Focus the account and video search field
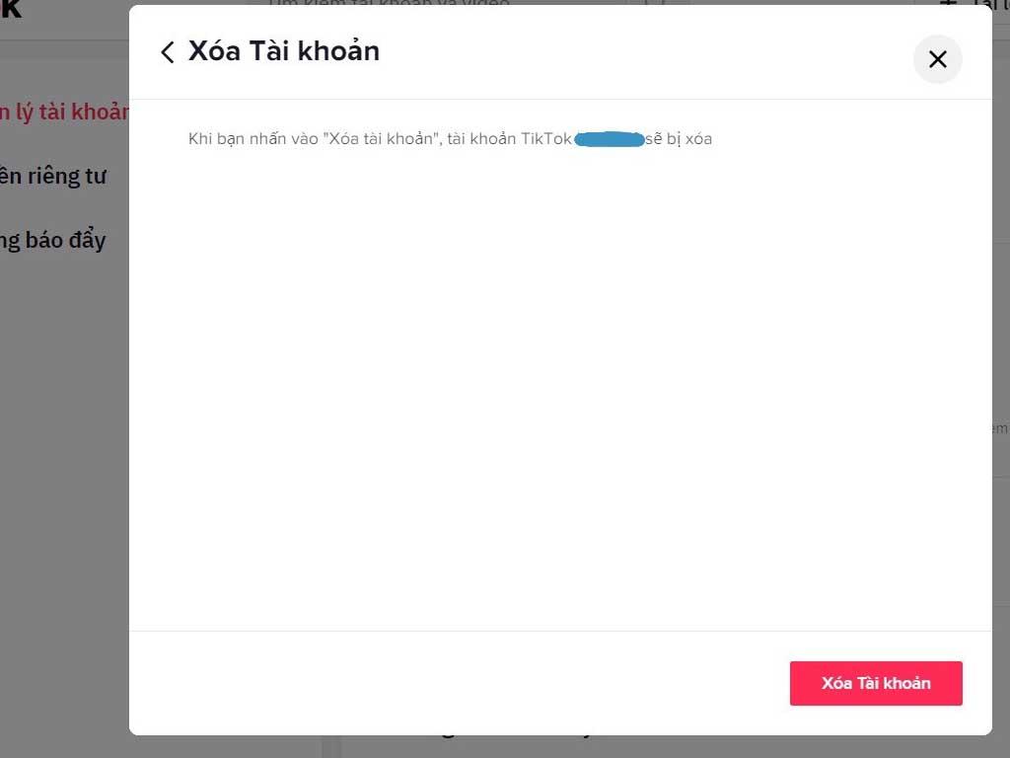Screen dimensions: 1010x758 click(395, 4)
